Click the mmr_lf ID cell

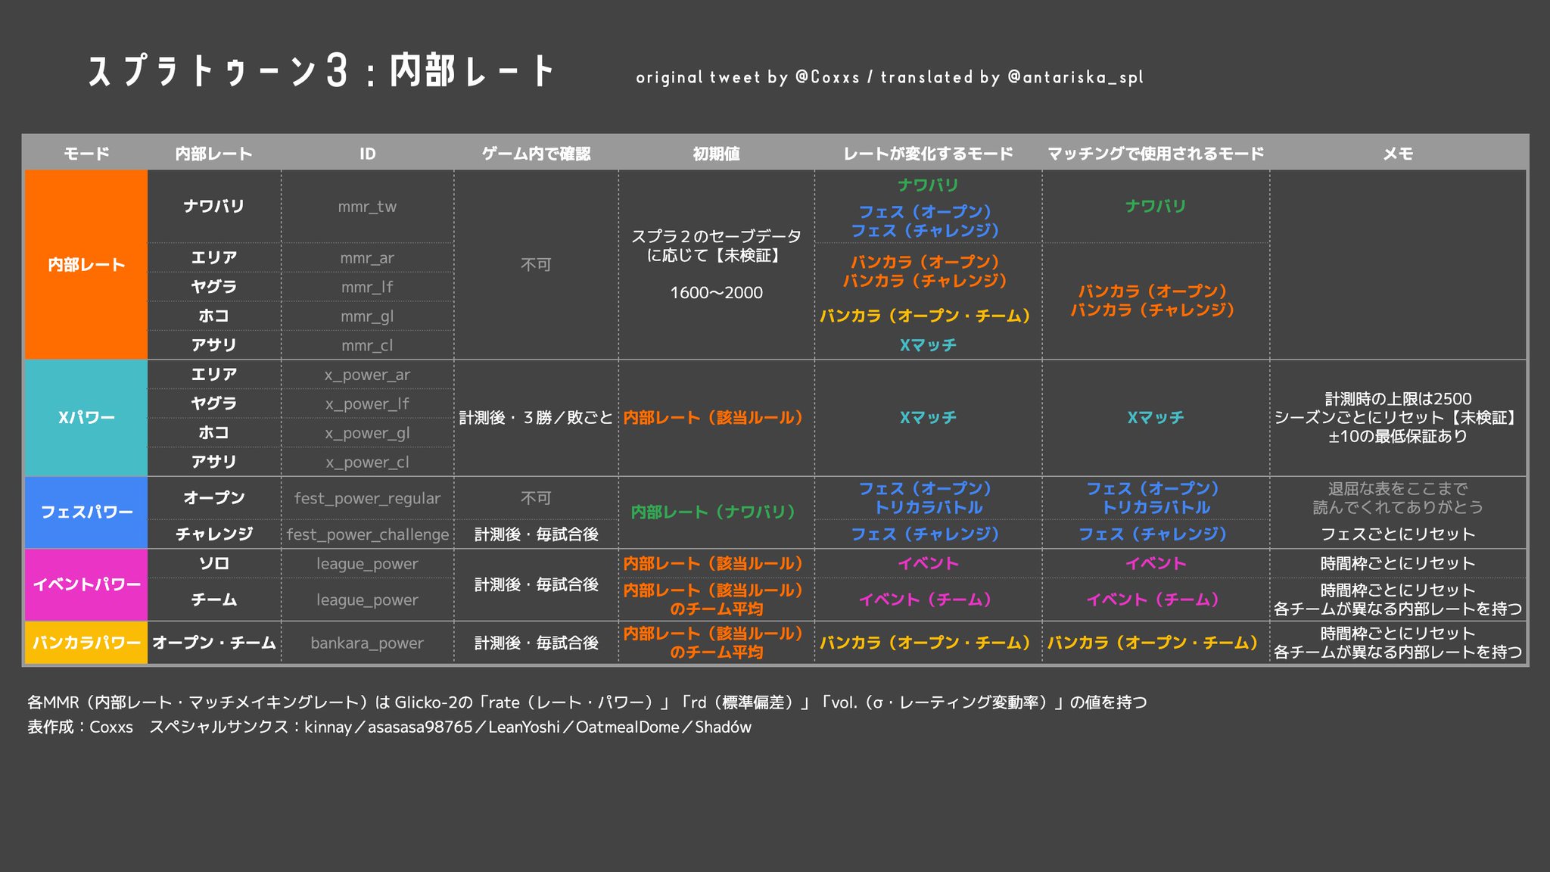tap(367, 287)
